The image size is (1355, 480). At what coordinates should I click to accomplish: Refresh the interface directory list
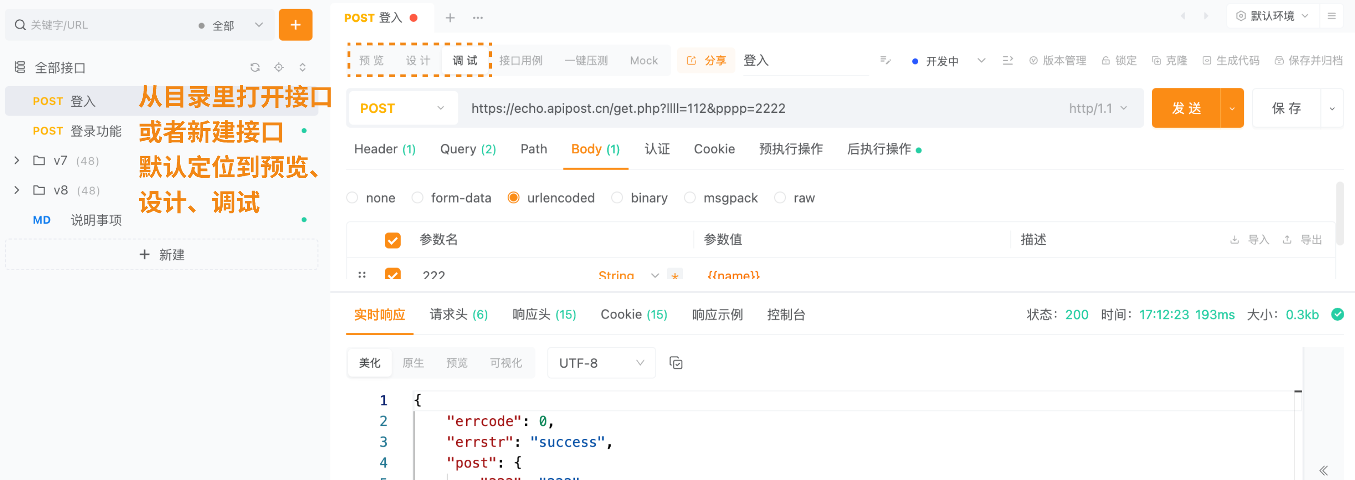pos(255,67)
